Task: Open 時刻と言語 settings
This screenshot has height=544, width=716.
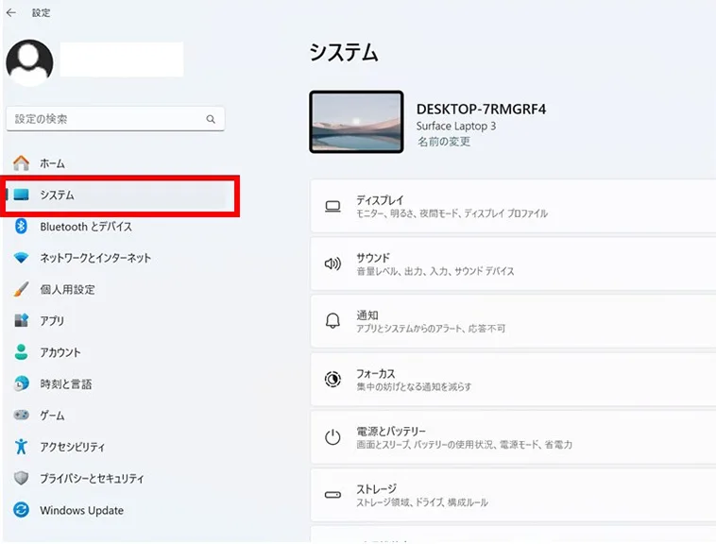Action: [x=65, y=384]
